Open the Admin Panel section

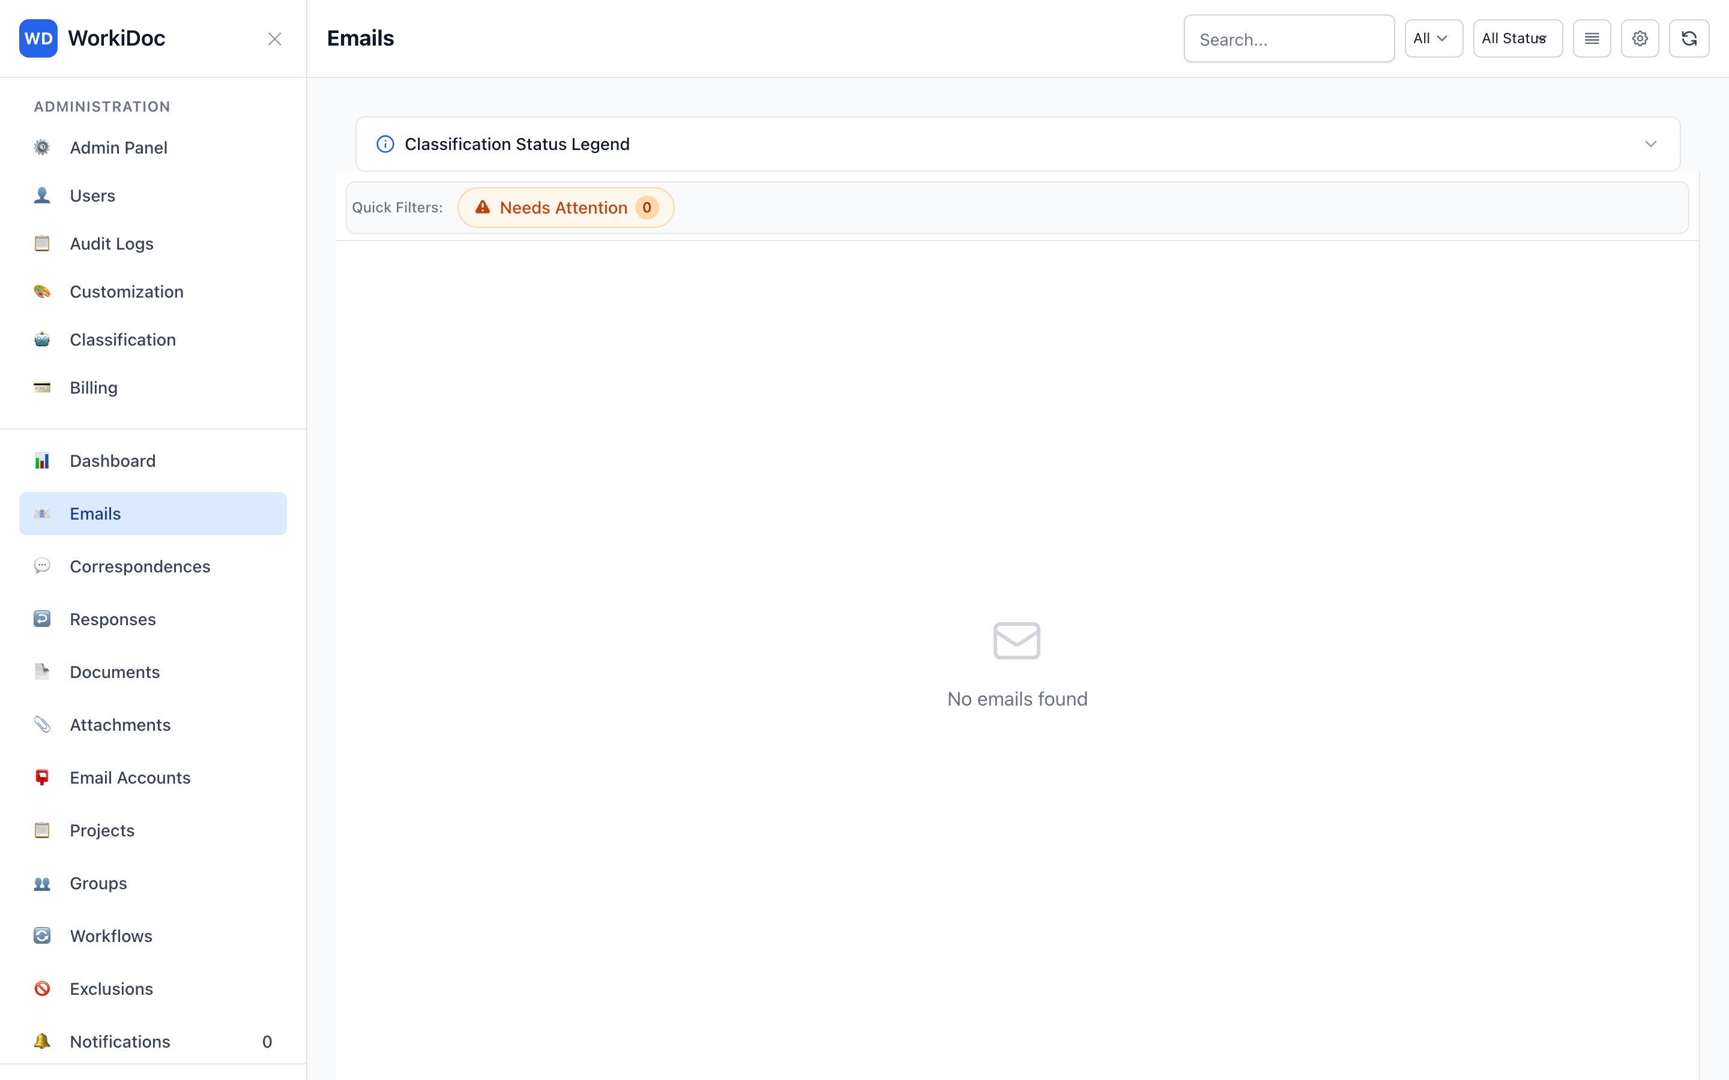tap(118, 147)
